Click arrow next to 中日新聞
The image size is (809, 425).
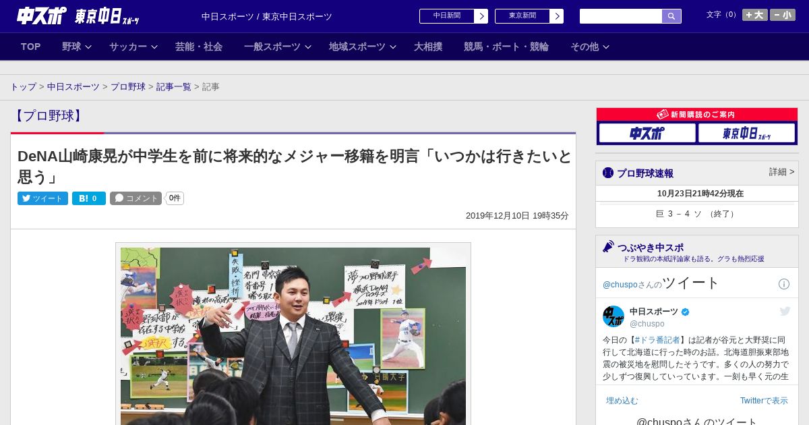[x=481, y=16]
